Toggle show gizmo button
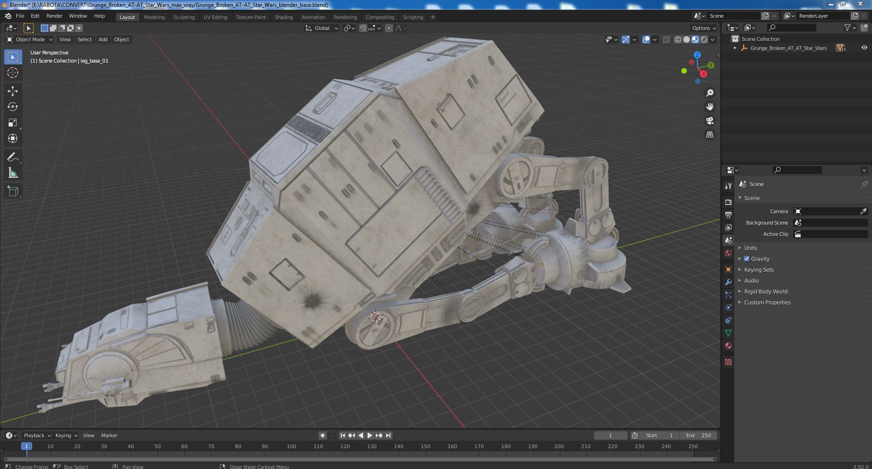 coord(626,39)
